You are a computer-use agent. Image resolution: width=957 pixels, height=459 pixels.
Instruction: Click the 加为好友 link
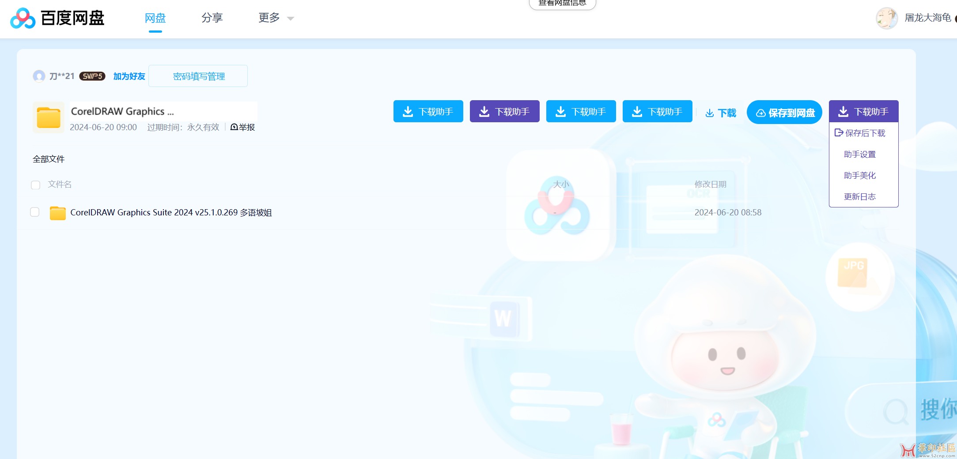coord(129,76)
